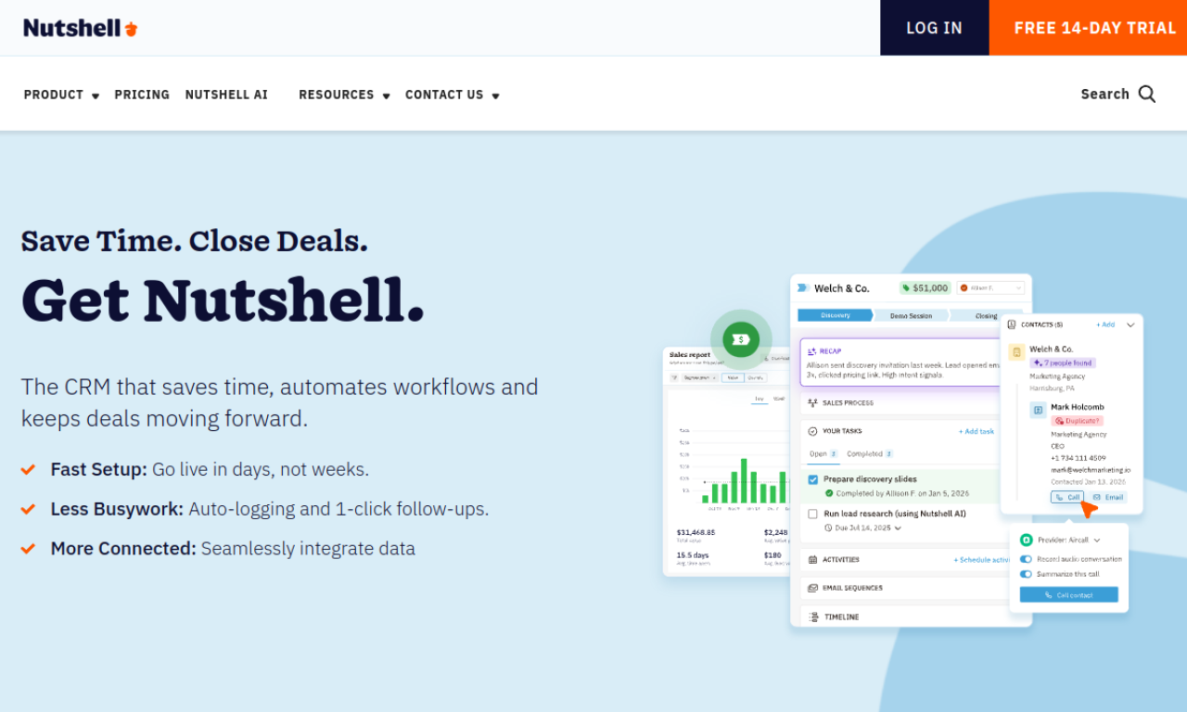
Task: Click the "More Connected:" bullet text
Action: (123, 549)
